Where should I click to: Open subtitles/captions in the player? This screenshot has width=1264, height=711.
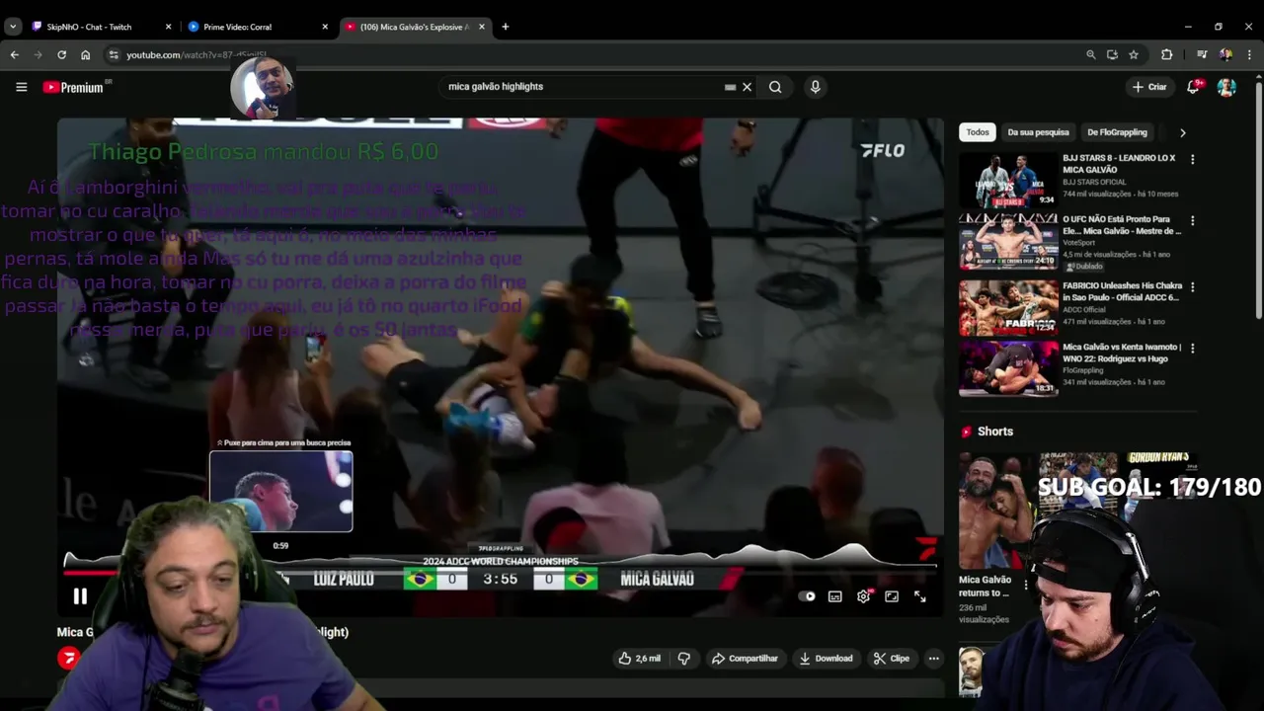[834, 596]
